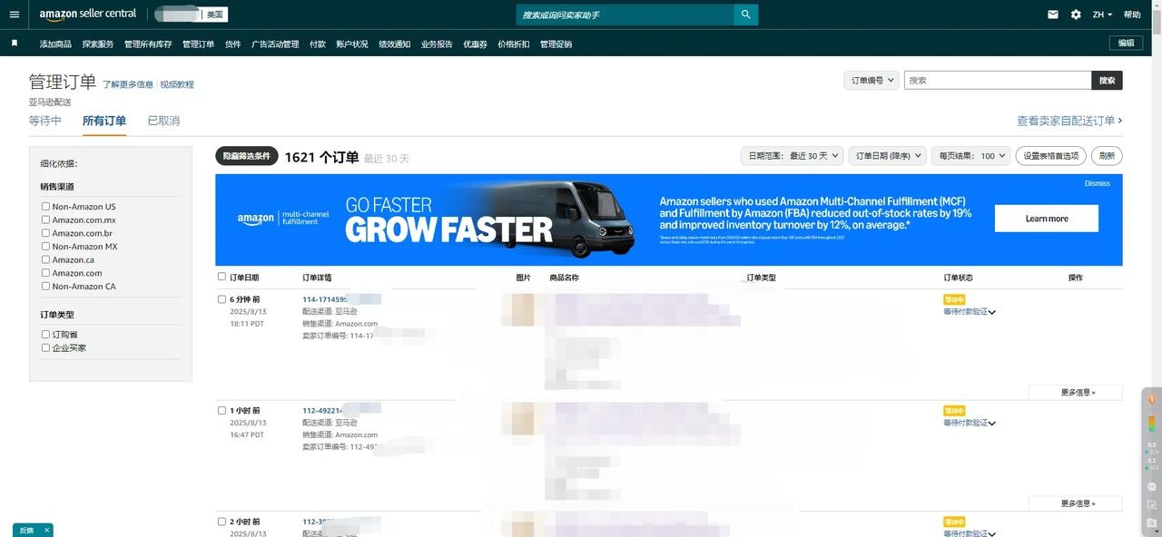Click the Amazon Seller Central logo
Screen dimensions: 1162x537
(x=88, y=15)
